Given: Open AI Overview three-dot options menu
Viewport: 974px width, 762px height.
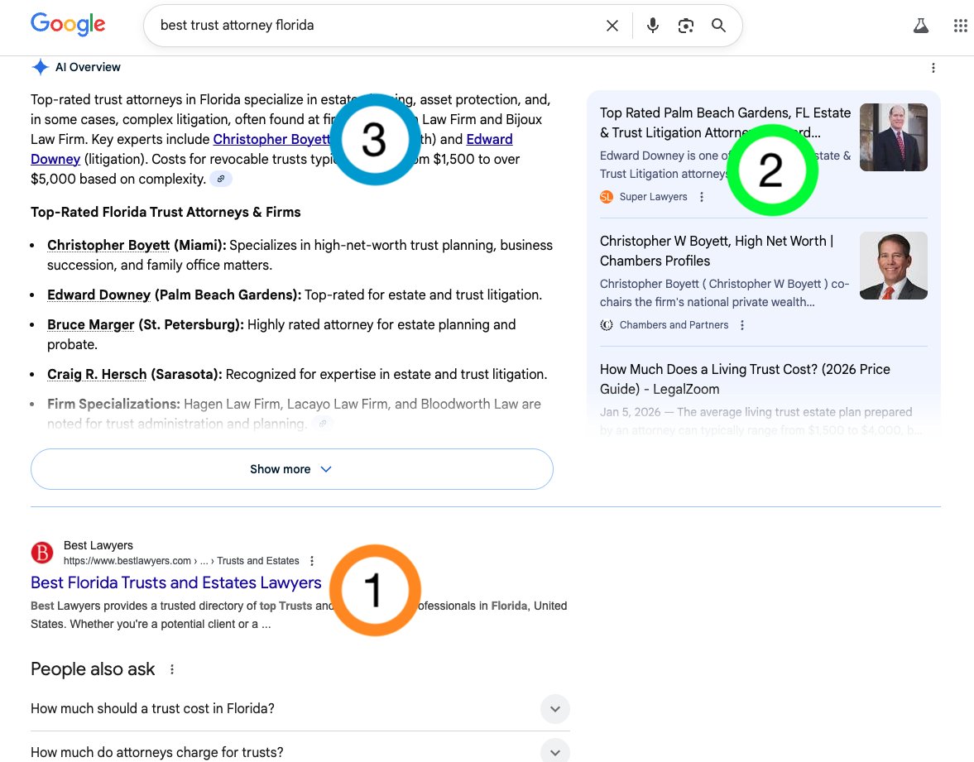Looking at the screenshot, I should tap(933, 68).
